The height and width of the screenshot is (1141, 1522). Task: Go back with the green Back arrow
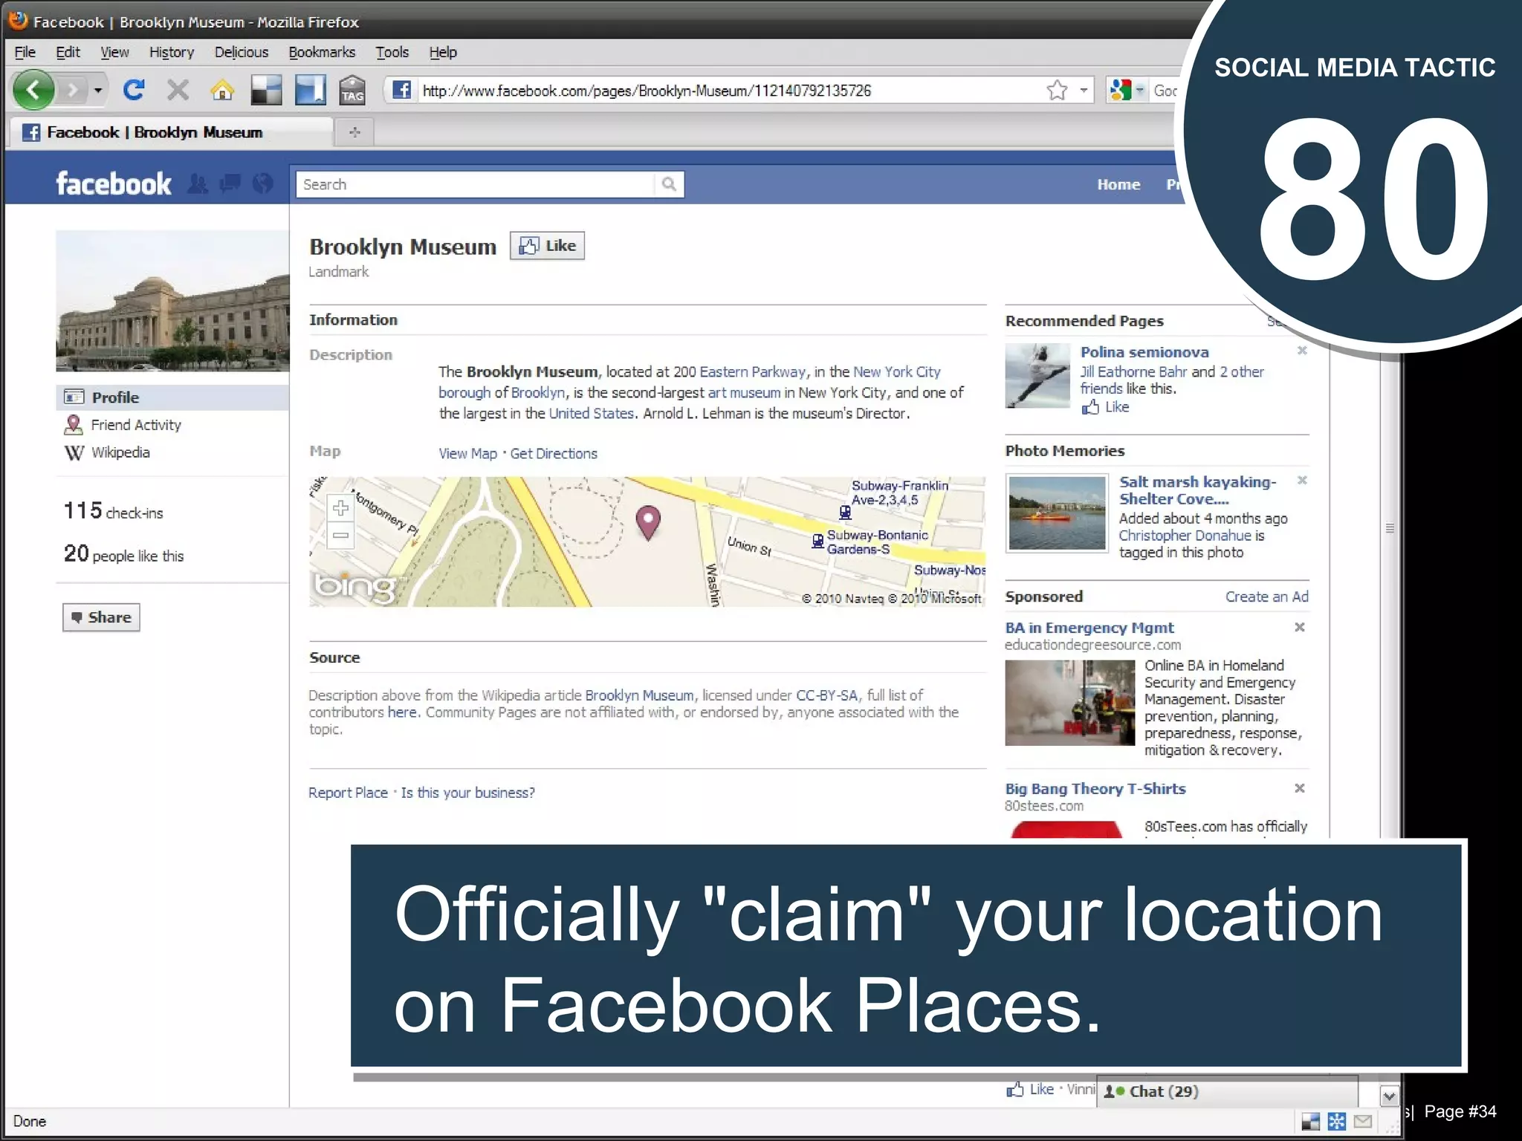tap(33, 91)
